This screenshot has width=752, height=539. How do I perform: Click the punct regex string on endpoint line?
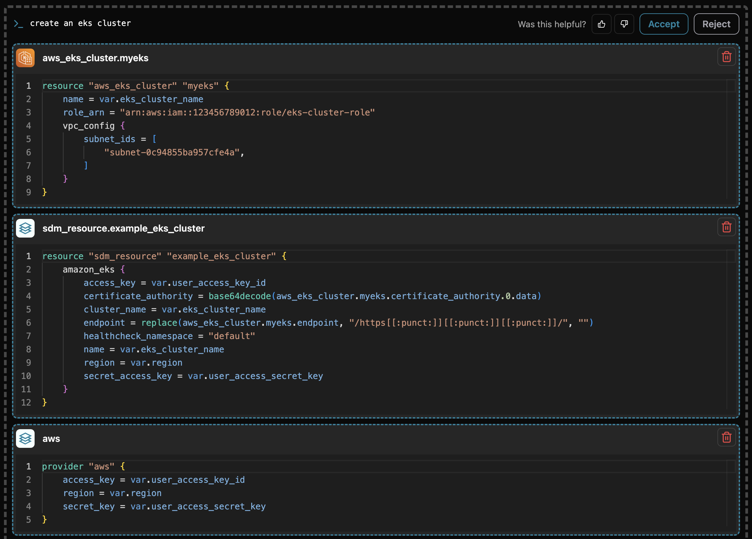(x=459, y=323)
